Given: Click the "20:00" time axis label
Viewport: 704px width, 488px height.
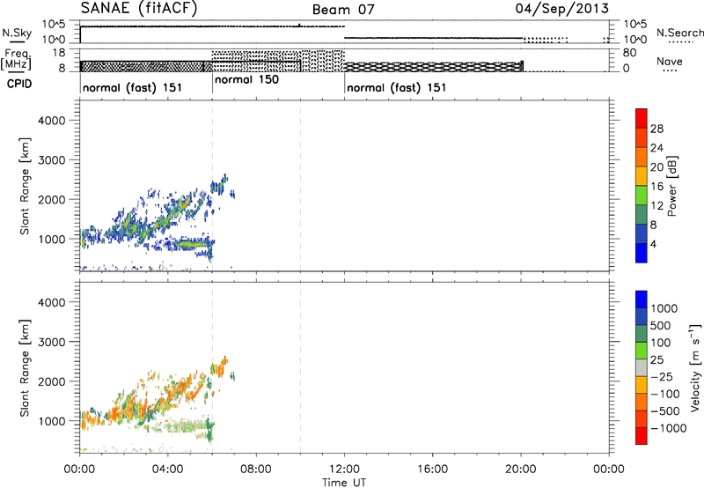Looking at the screenshot, I should pos(520,470).
